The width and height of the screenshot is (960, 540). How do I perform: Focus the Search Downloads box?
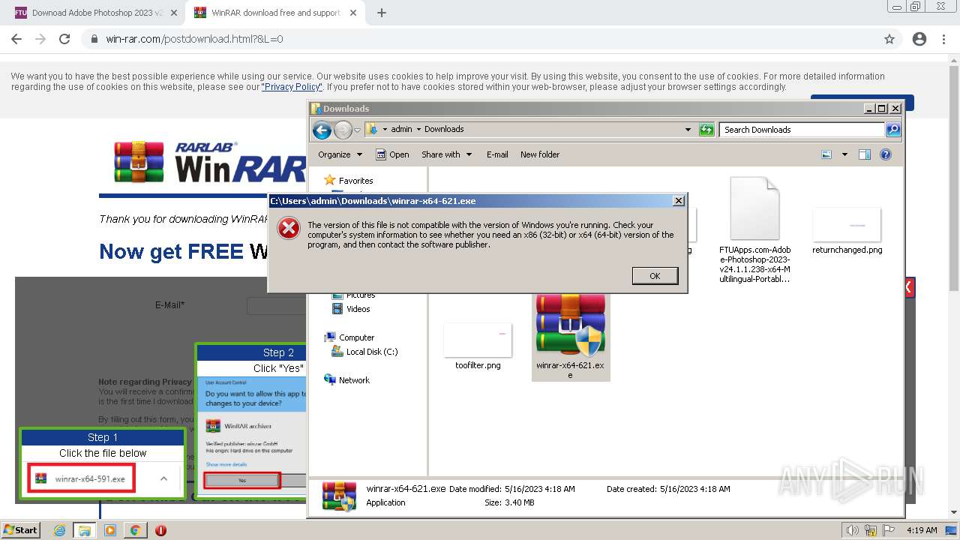coord(801,130)
